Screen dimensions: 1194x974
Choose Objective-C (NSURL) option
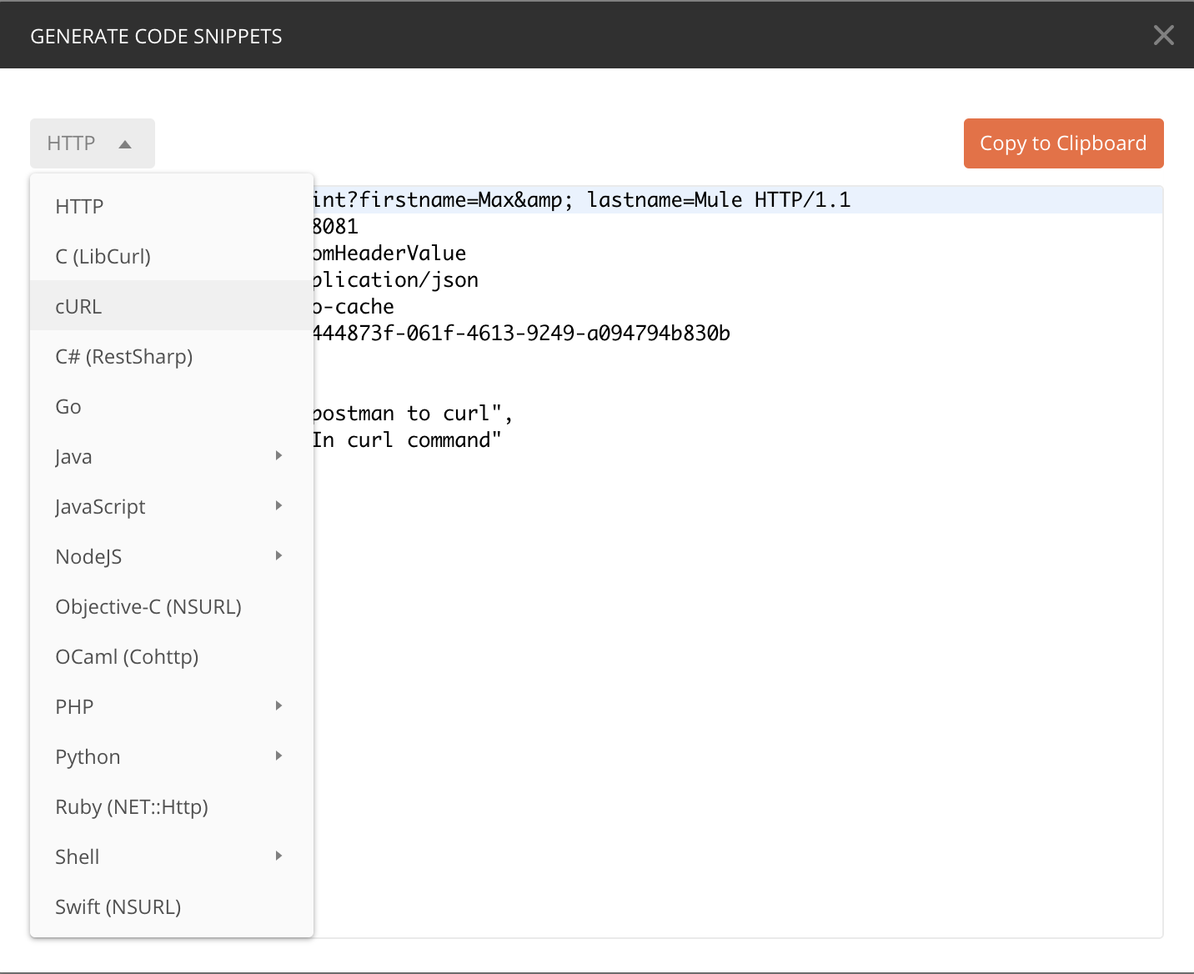148,607
